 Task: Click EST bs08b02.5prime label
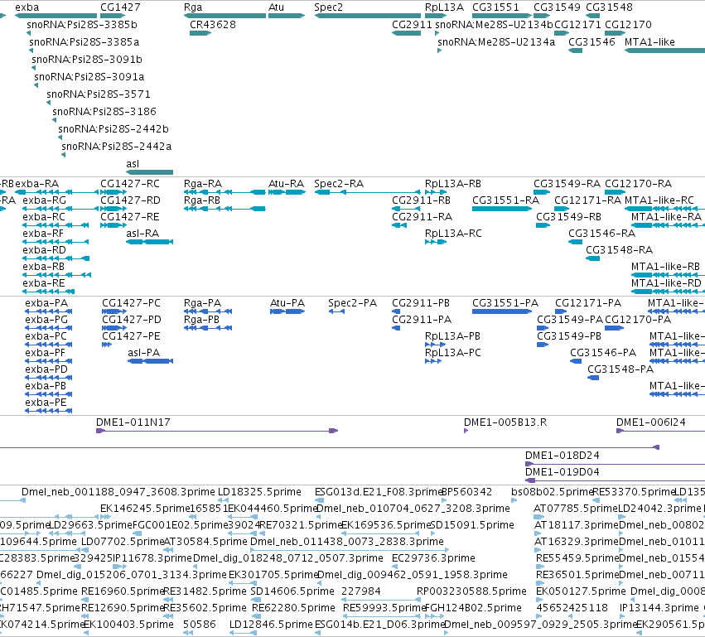click(552, 492)
